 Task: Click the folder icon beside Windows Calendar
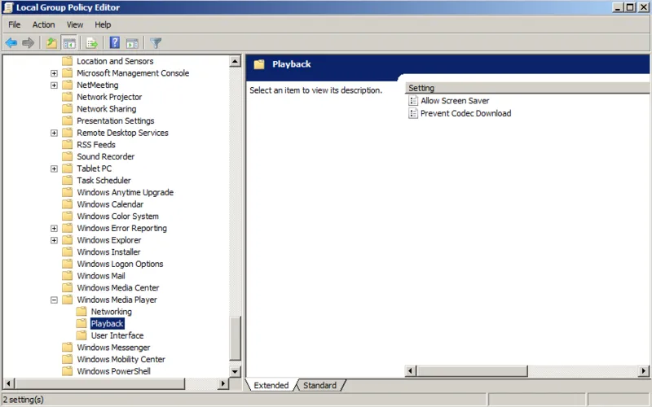point(67,204)
